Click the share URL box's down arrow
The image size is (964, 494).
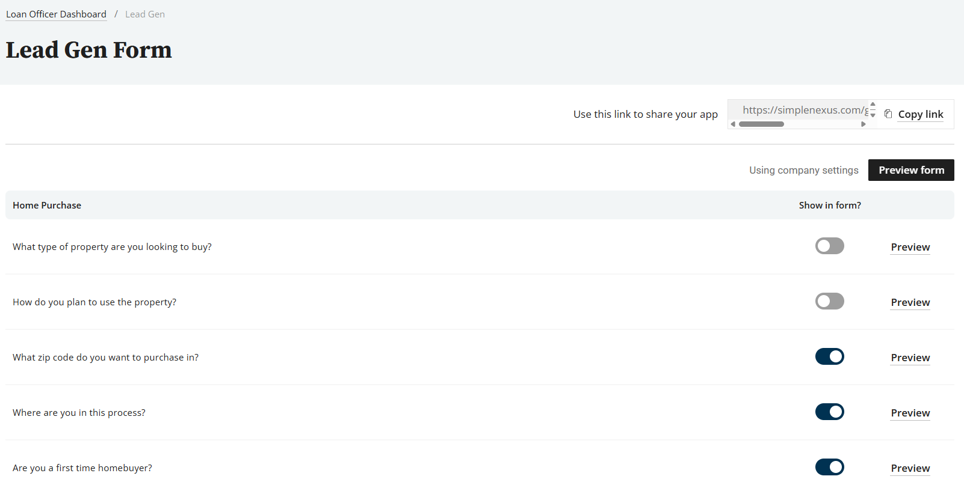pos(873,115)
